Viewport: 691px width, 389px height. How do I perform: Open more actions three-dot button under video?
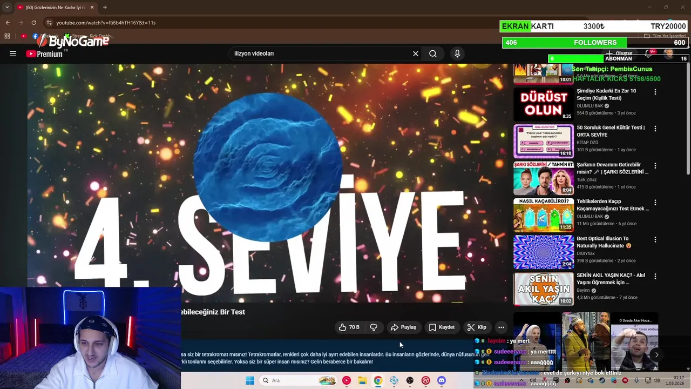(501, 327)
